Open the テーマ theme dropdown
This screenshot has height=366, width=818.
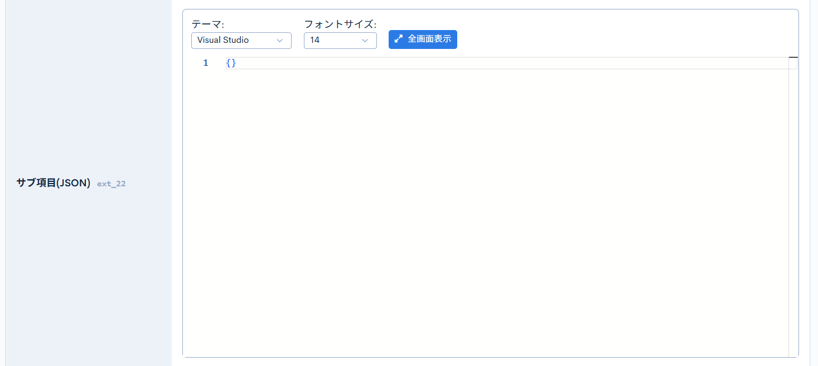coord(241,40)
